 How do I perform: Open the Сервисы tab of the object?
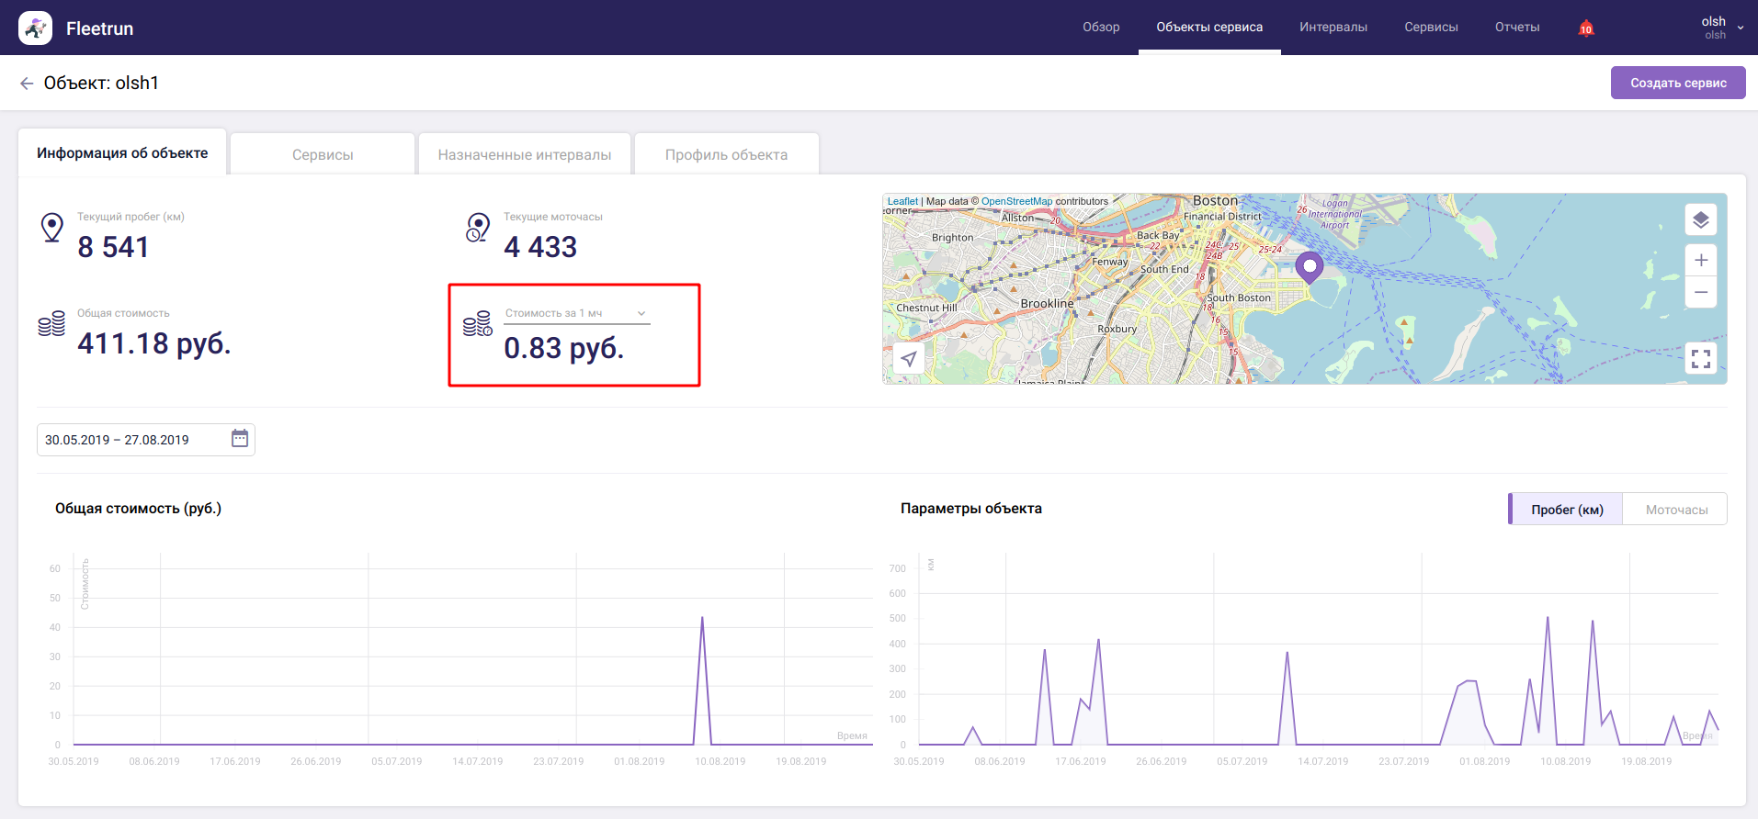[x=323, y=155]
